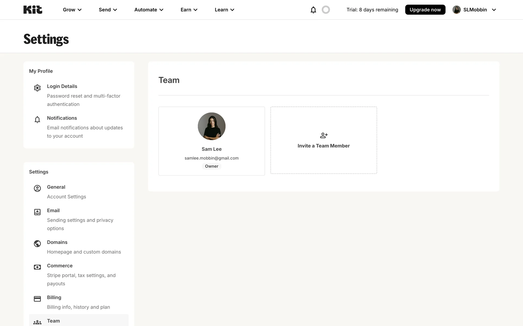Viewport: 523px width, 326px height.
Task: Click the Kit logo
Action: point(33,10)
